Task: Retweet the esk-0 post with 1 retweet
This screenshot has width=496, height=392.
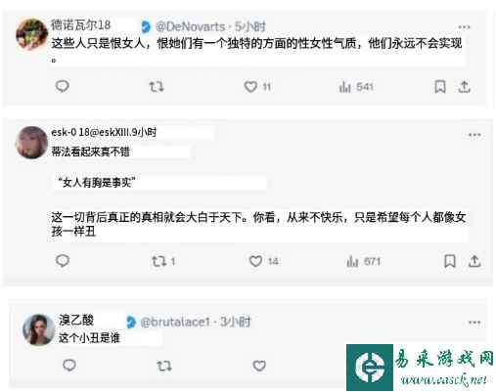Action: (163, 261)
